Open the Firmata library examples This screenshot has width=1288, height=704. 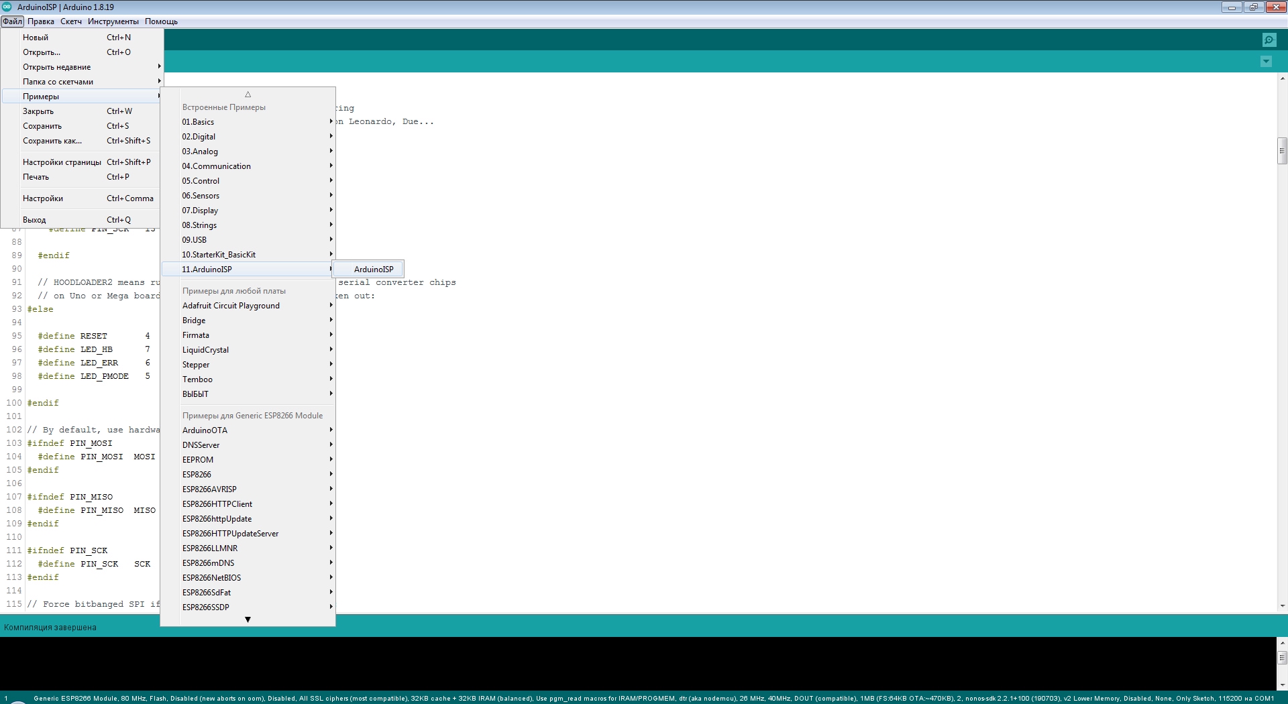point(248,335)
